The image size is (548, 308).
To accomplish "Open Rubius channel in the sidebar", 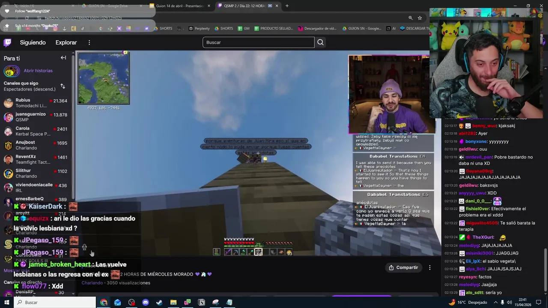I will coord(36,103).
